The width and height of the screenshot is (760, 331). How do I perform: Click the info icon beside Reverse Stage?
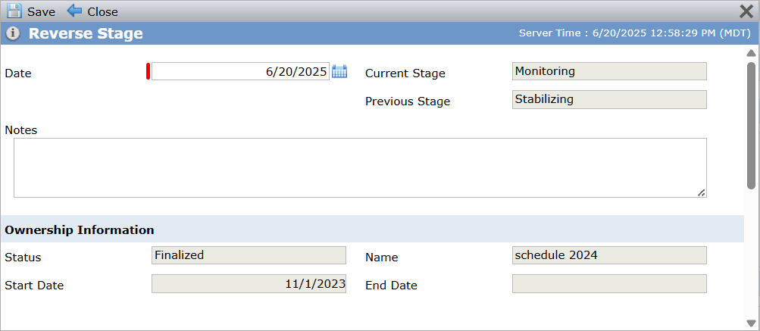tap(13, 33)
